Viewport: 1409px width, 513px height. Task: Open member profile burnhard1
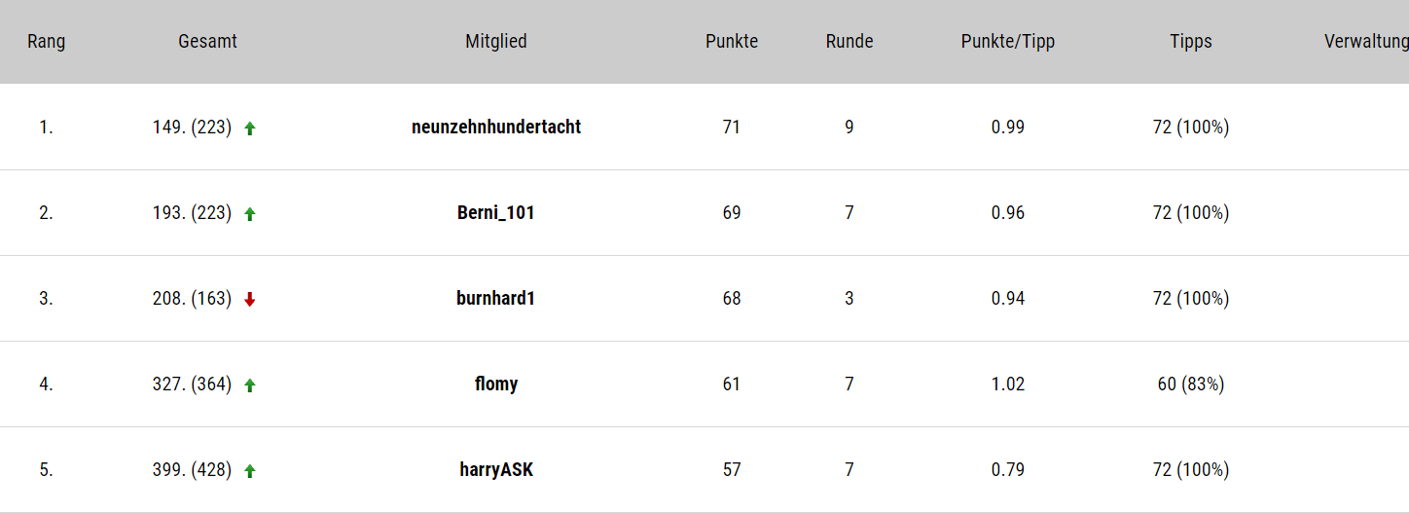click(496, 298)
